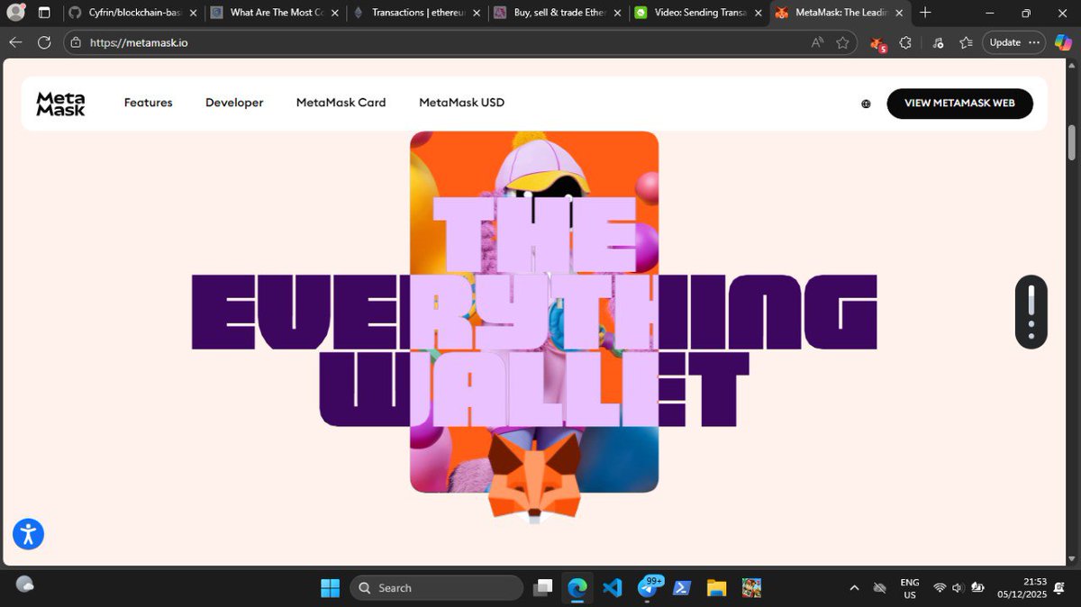The image size is (1081, 607).
Task: Open the Update settings and more menu
Action: [x=1014, y=42]
